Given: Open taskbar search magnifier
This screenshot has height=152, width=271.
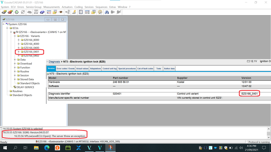Looking at the screenshot, I should [x=15, y=148].
